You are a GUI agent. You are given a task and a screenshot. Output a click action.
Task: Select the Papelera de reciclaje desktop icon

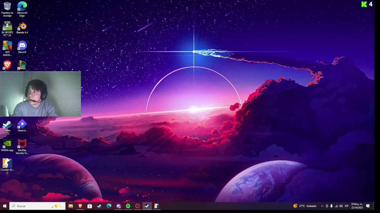(x=7, y=9)
